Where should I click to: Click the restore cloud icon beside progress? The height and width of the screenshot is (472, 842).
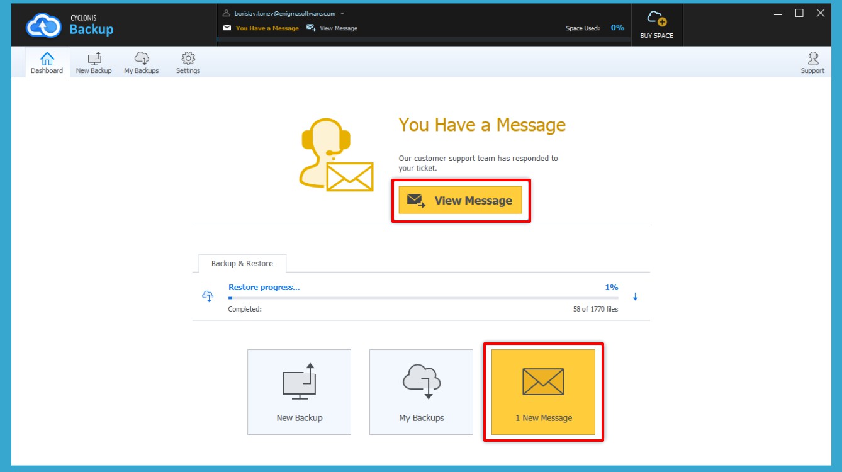pos(208,296)
